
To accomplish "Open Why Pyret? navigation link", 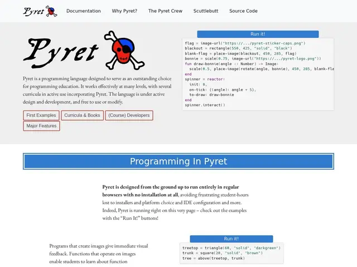I will 124,11.
